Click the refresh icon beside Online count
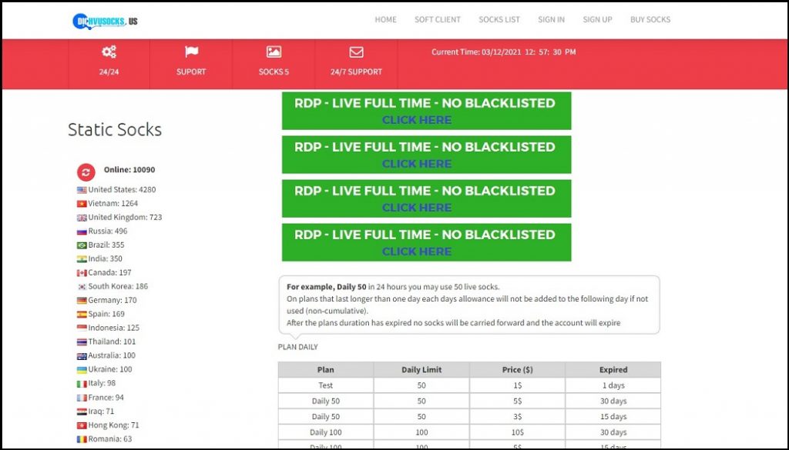The width and height of the screenshot is (789, 450). 86,171
